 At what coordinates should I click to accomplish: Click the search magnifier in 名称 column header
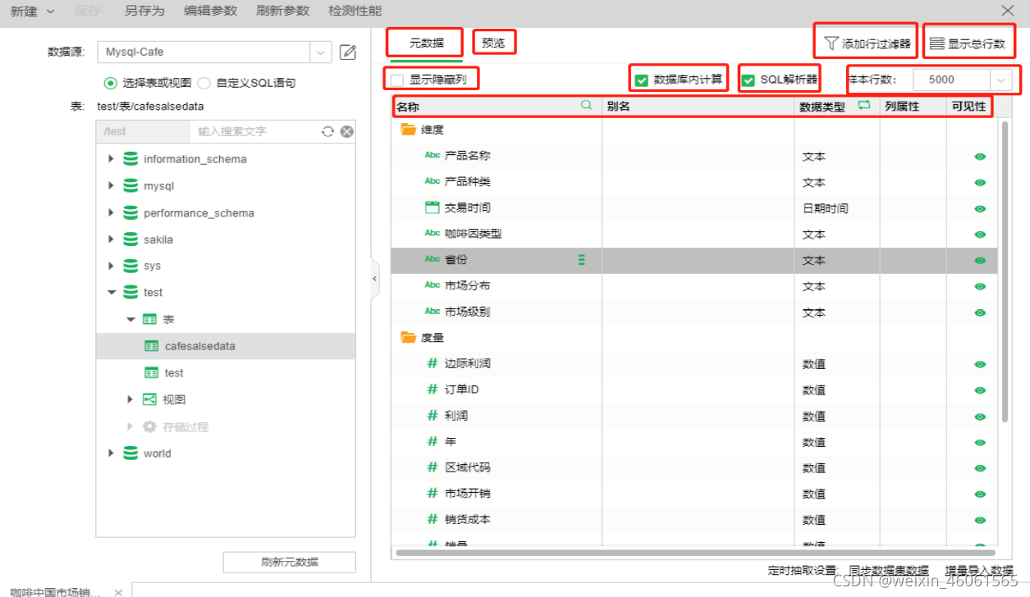586,105
